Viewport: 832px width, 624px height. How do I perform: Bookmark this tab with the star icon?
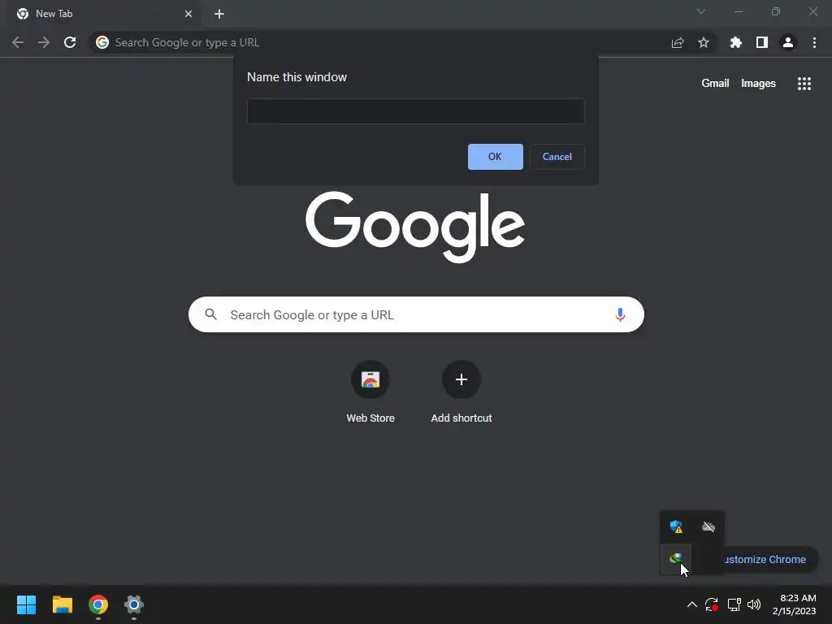[x=704, y=42]
